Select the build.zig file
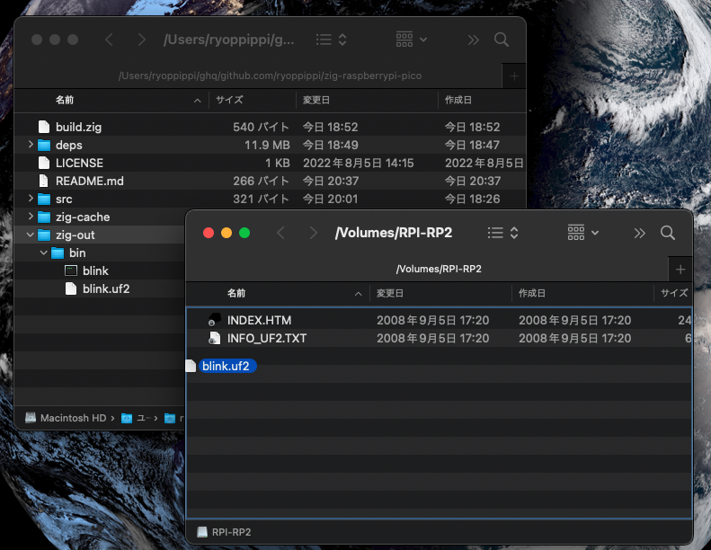 point(78,127)
